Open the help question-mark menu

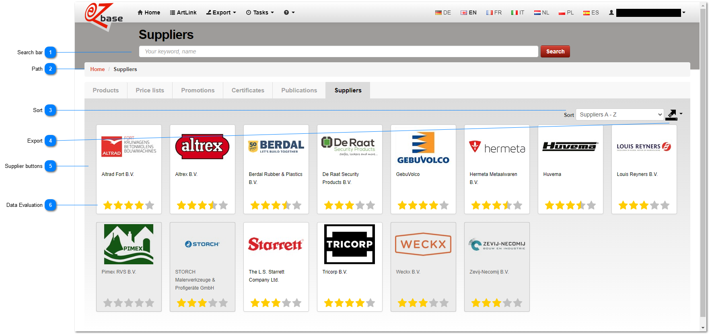click(x=289, y=12)
